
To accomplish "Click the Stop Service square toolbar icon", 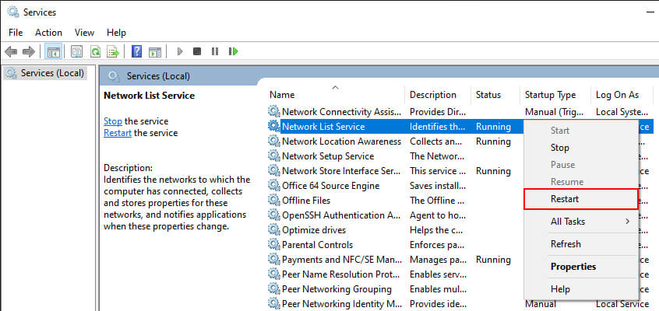I will click(x=197, y=51).
